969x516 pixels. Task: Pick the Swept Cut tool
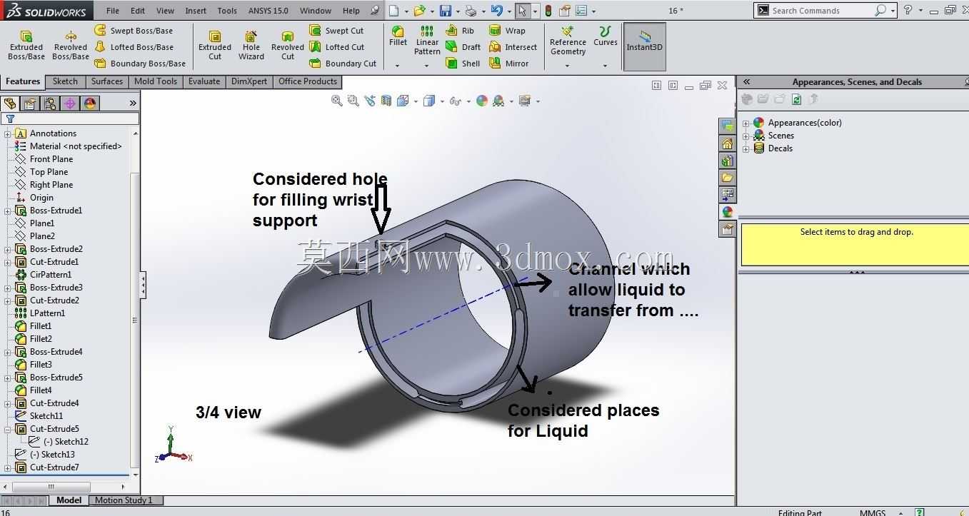pyautogui.click(x=336, y=31)
